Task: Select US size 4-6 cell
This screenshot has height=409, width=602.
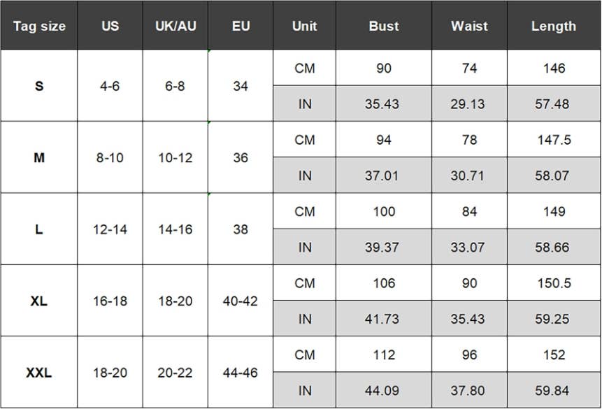Action: (110, 87)
